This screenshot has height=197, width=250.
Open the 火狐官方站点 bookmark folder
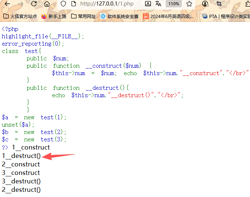tap(20, 16)
